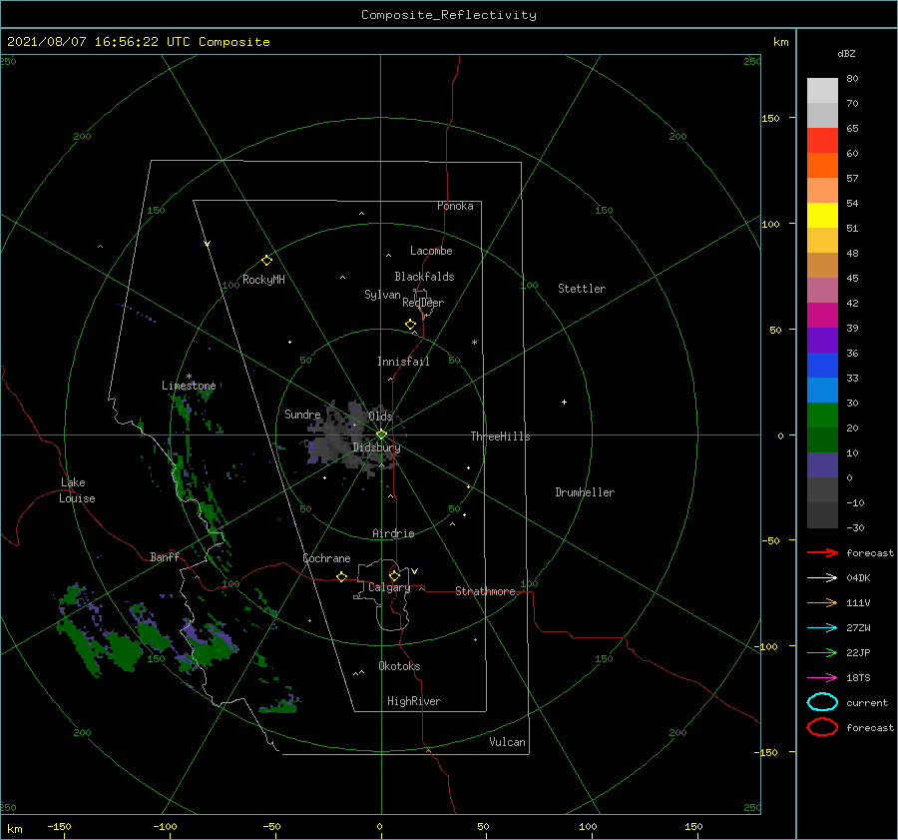
Task: Select the 20 dBZ green color swatch
Action: click(x=822, y=416)
